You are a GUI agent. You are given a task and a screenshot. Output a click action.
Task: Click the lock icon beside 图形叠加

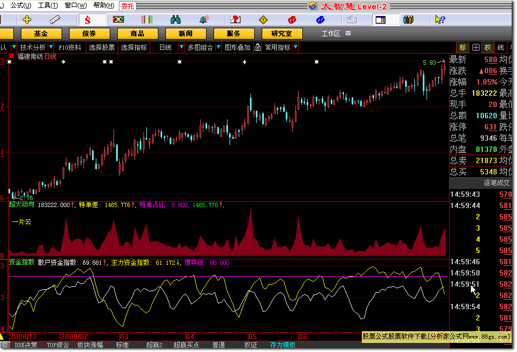(x=257, y=48)
